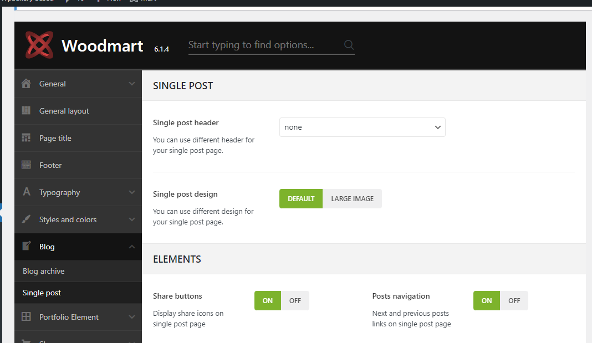This screenshot has height=343, width=592.
Task: Click the Woodmart red logo icon
Action: point(39,45)
